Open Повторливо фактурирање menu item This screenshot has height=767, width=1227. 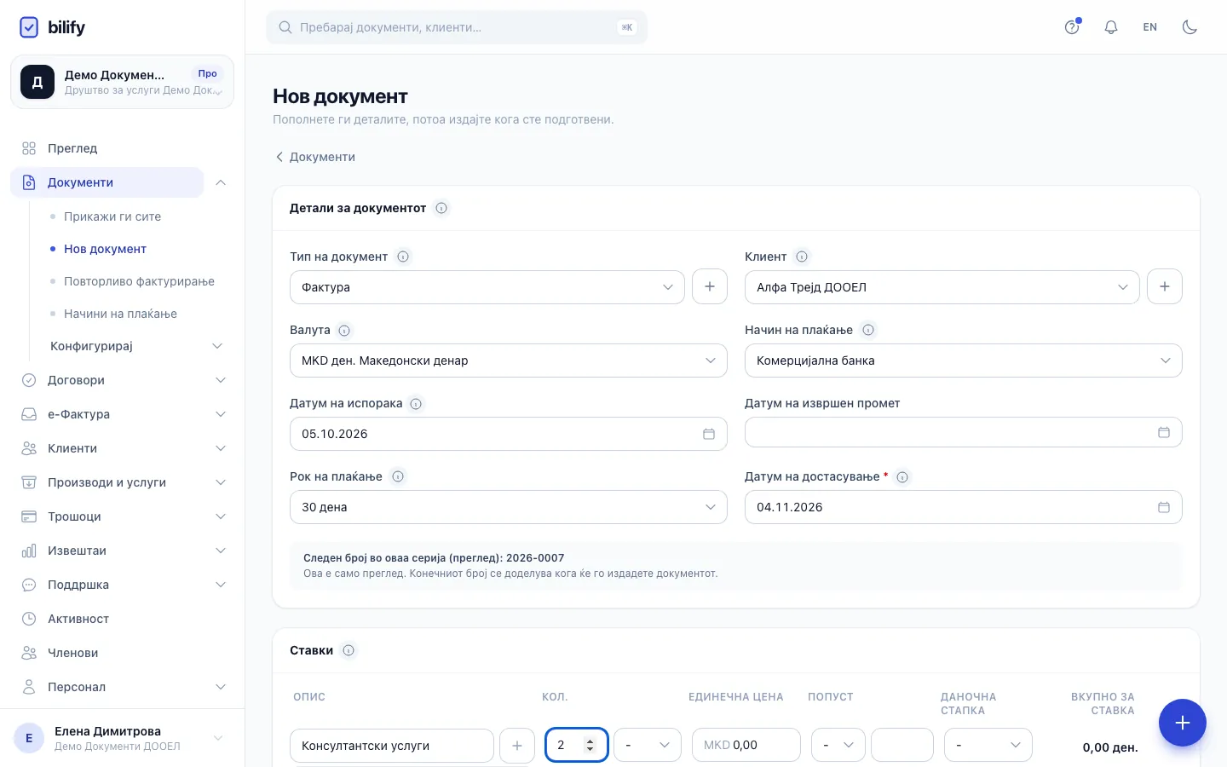pyautogui.click(x=139, y=281)
